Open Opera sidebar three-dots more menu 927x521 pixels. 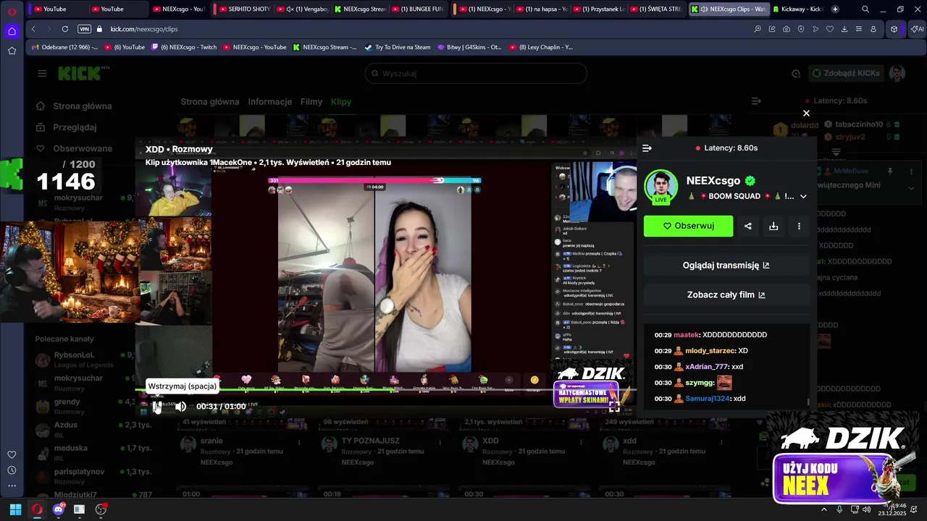click(12, 486)
